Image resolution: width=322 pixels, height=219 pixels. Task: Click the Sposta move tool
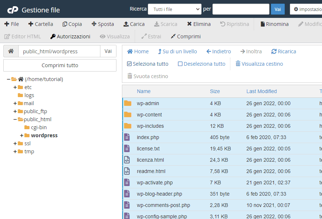103,24
